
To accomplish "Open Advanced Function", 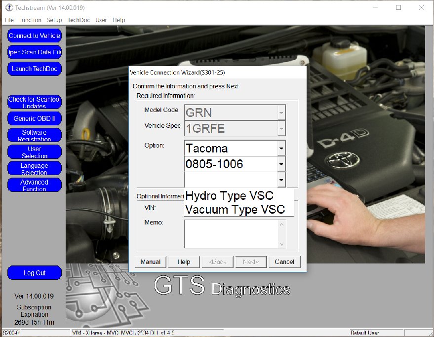I will [x=35, y=185].
